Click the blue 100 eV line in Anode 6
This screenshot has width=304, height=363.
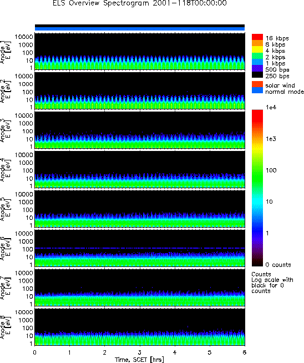[140, 248]
